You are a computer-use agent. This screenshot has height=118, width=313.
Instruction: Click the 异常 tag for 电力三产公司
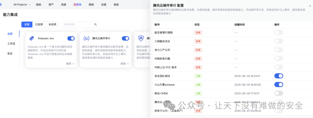198,50
